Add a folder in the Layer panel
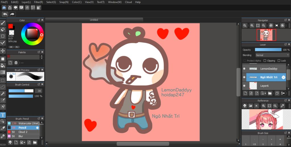The height and width of the screenshot is (147, 291). (270, 93)
